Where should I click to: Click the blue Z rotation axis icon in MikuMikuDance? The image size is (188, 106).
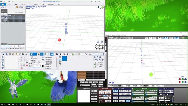tap(185, 79)
